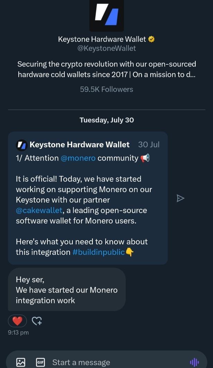Add a reaction with heart-plus icon
Viewport: 213px width, 368px height.
pyautogui.click(x=37, y=321)
